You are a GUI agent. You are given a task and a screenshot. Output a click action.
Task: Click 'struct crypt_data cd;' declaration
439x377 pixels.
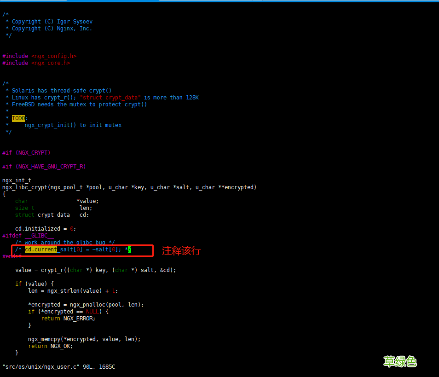click(x=52, y=215)
